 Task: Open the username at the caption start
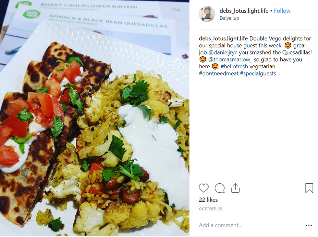[223, 38]
